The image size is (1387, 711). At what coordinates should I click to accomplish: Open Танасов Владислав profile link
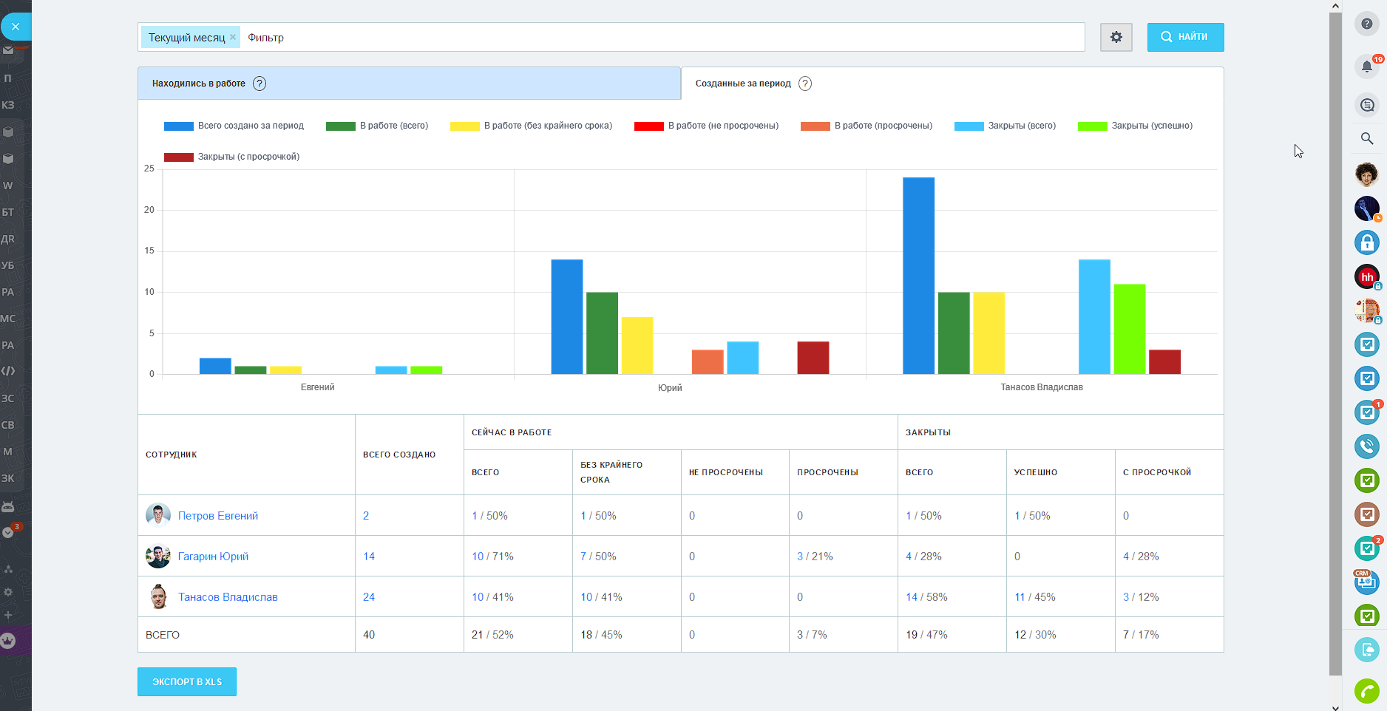pos(229,596)
